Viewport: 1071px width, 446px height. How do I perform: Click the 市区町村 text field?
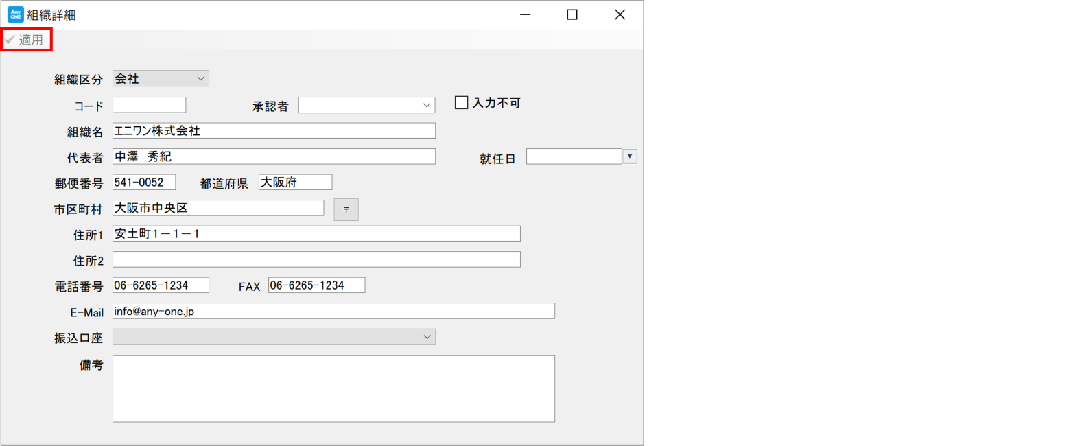[x=217, y=208]
